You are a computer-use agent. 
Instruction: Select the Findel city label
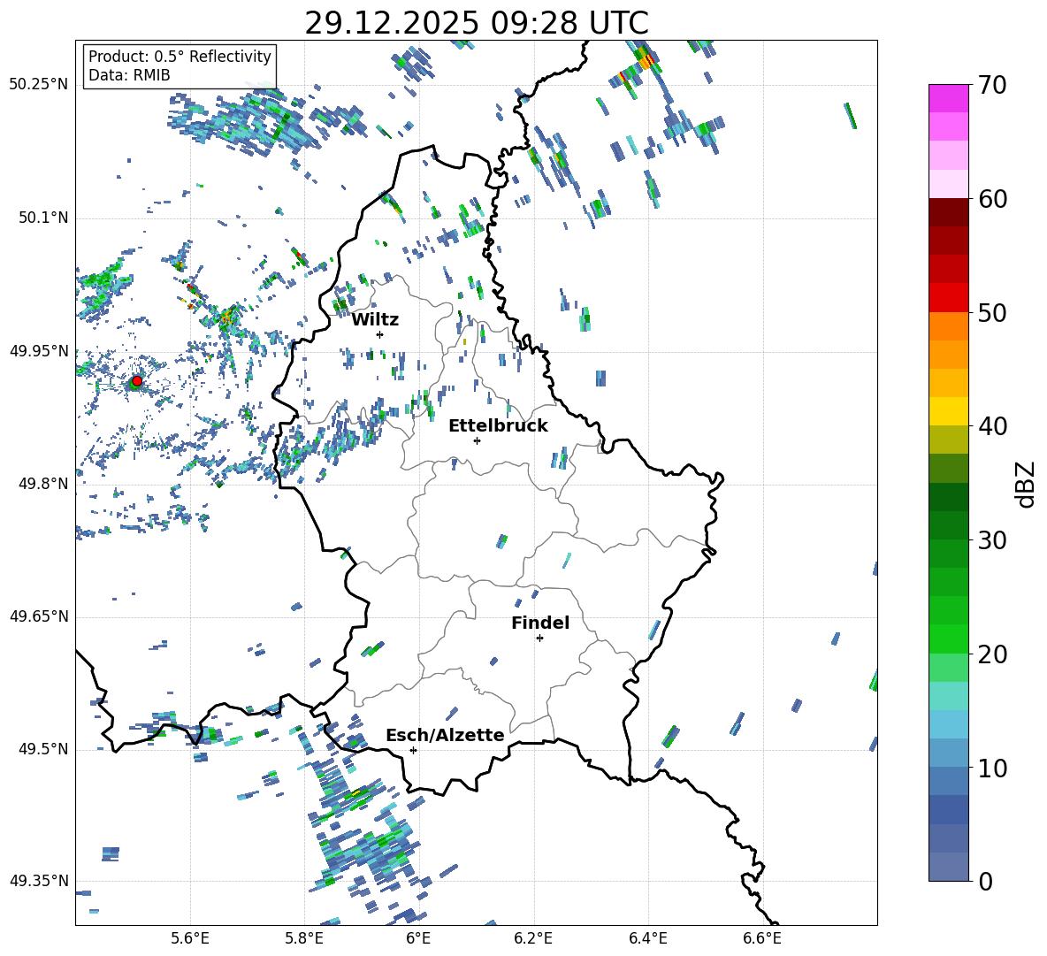pyautogui.click(x=539, y=623)
